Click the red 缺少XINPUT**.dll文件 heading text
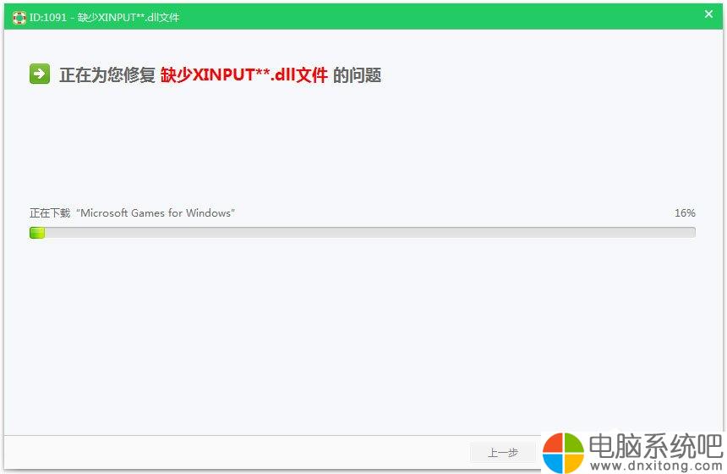This screenshot has height=474, width=727. point(244,74)
